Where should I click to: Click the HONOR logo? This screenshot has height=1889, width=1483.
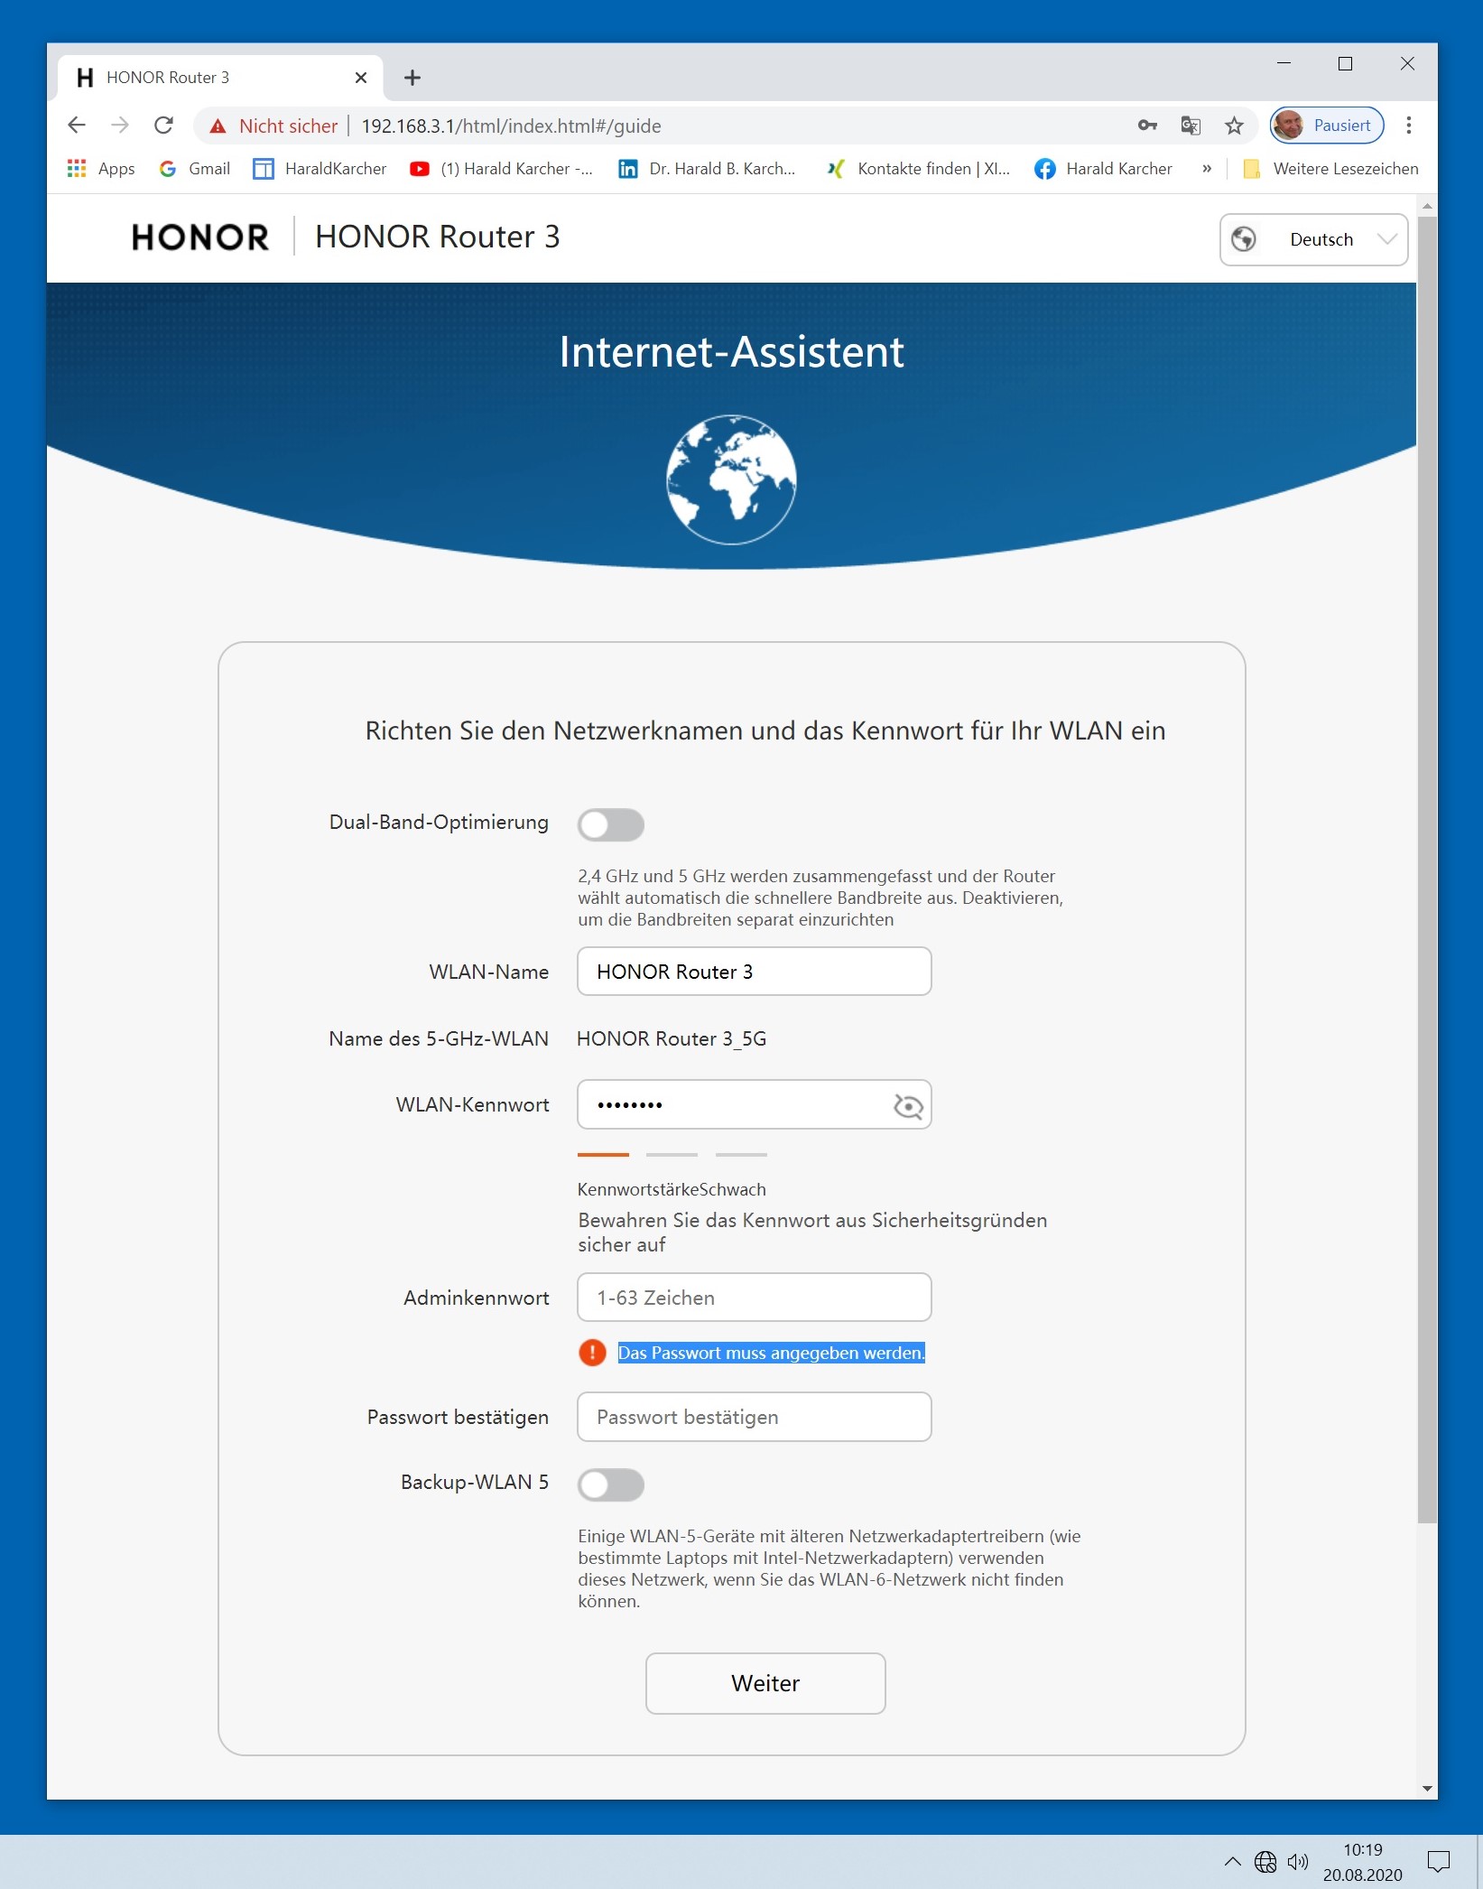pyautogui.click(x=200, y=237)
